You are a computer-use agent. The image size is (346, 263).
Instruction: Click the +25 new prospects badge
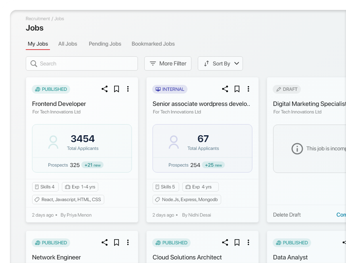coord(213,165)
